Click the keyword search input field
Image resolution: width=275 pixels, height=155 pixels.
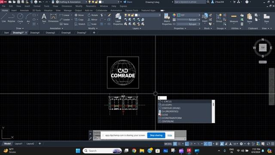click(190, 2)
